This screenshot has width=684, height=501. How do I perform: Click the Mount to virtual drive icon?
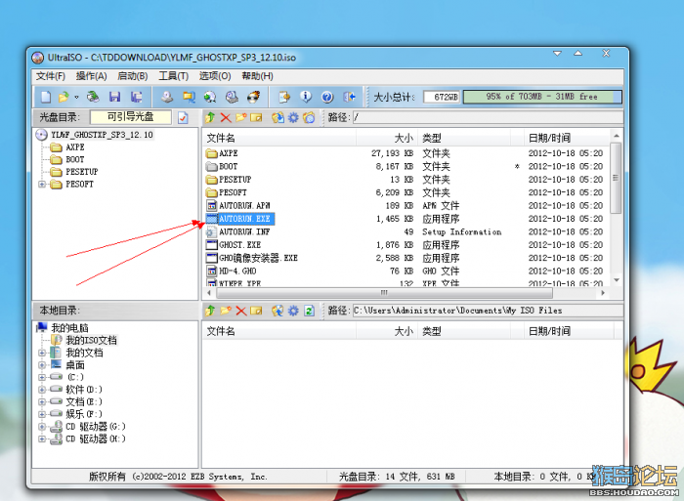point(210,97)
